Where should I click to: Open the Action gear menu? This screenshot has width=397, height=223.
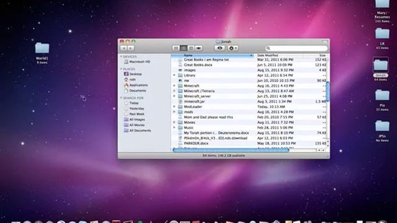[x=233, y=48]
